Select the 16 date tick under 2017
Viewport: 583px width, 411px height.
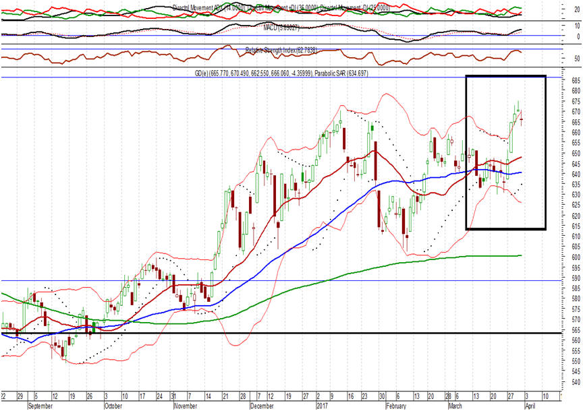click(351, 396)
